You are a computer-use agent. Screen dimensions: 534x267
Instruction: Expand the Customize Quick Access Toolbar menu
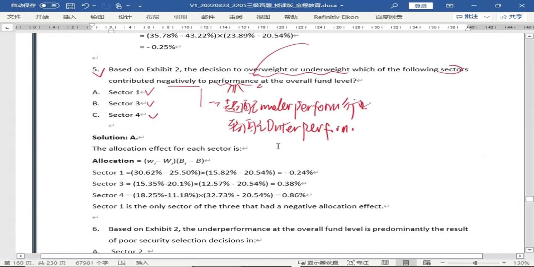click(140, 6)
